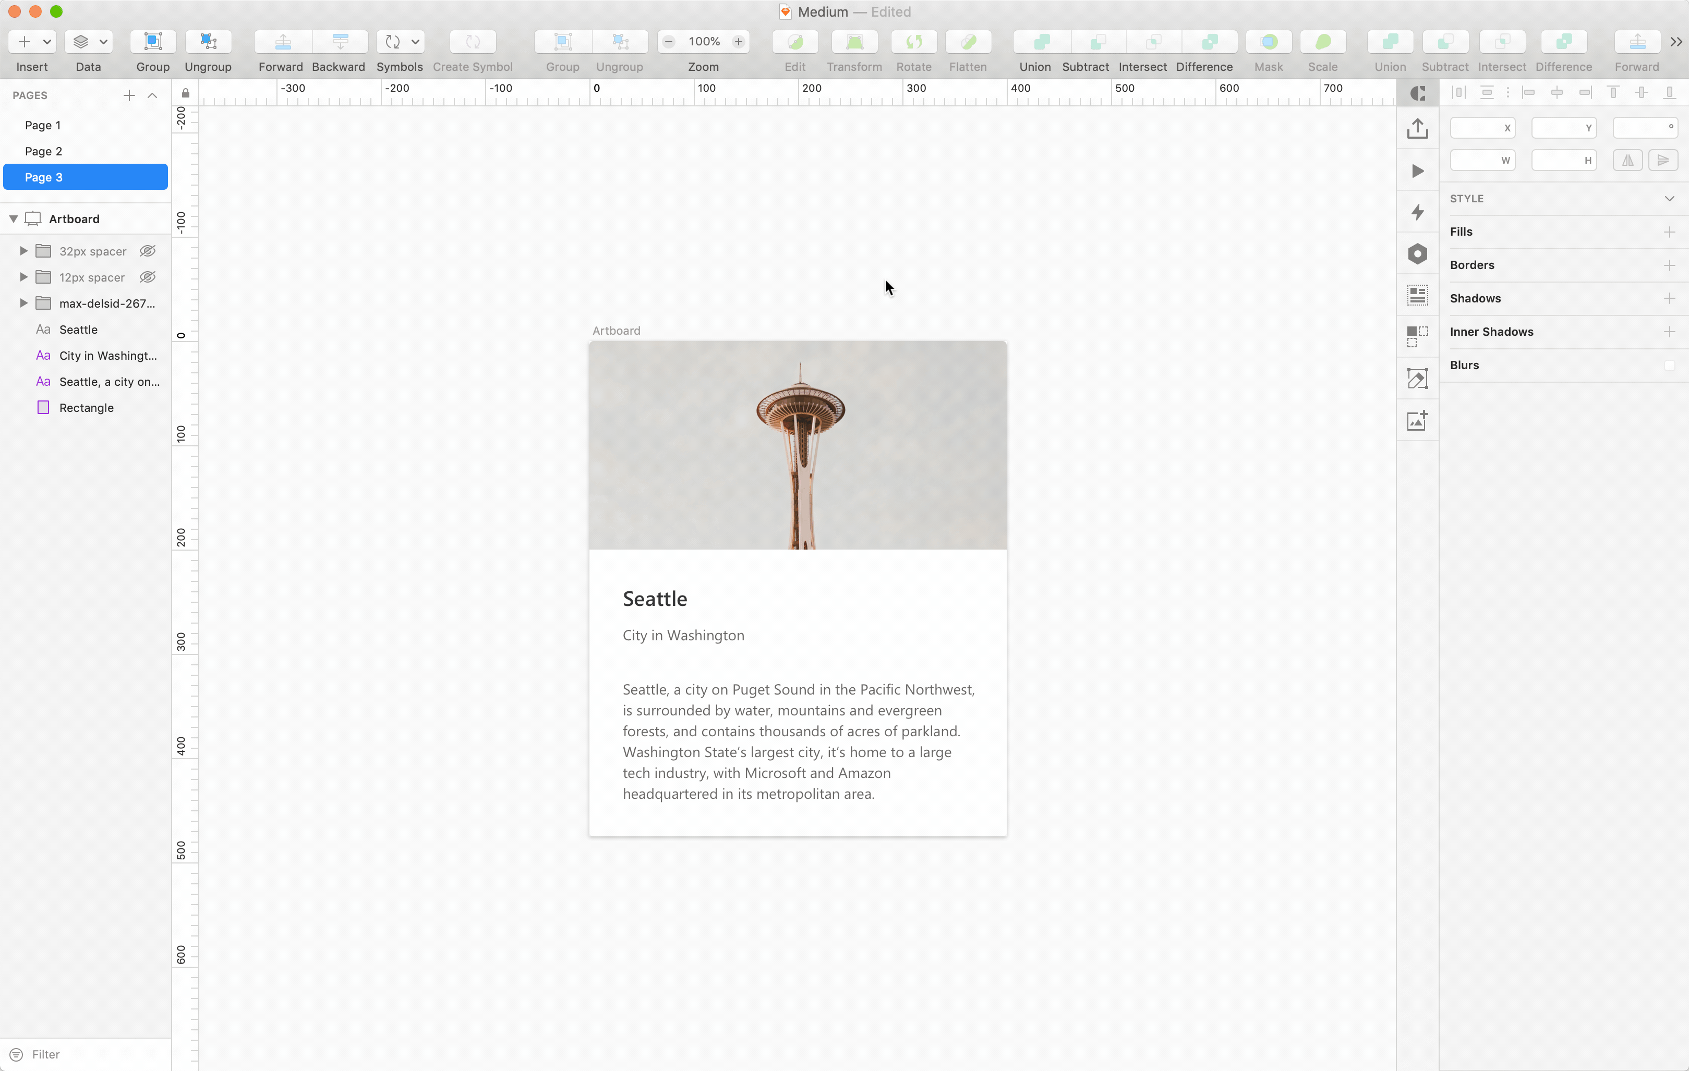The width and height of the screenshot is (1689, 1071).
Task: Select Page 2 in pages list
Action: tap(43, 151)
